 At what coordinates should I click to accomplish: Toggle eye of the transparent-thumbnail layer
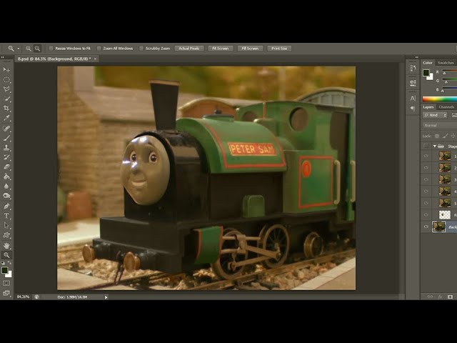(426, 214)
